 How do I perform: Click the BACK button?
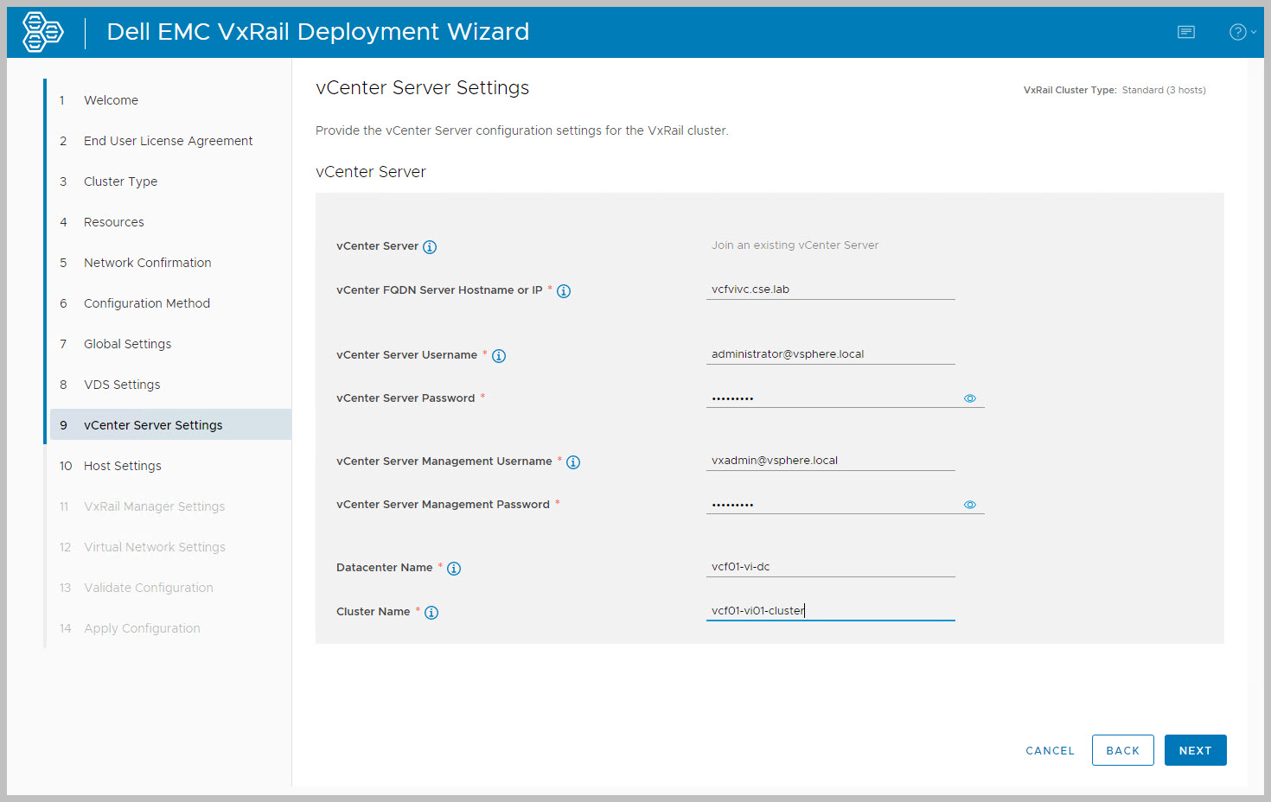point(1122,750)
